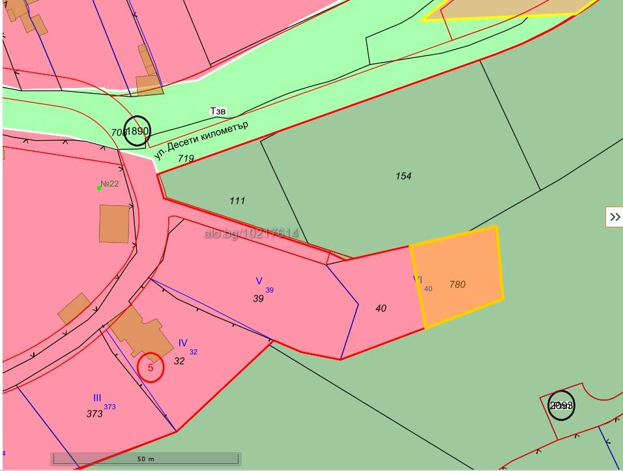
Task: Click the white 'Тзв' label
Action: (x=218, y=111)
